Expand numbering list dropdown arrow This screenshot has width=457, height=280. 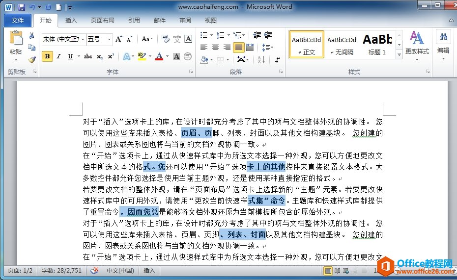[x=228, y=35]
